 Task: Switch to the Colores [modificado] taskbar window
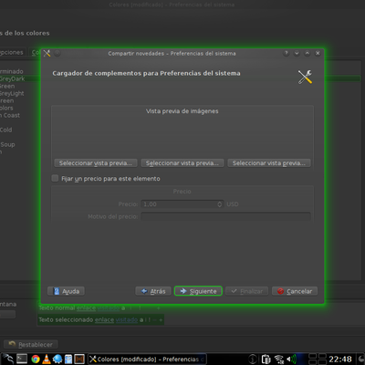147,360
